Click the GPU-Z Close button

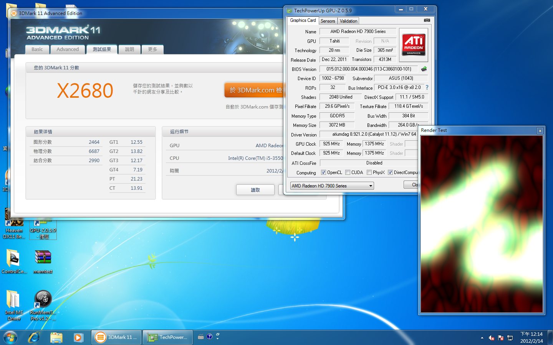tap(411, 185)
